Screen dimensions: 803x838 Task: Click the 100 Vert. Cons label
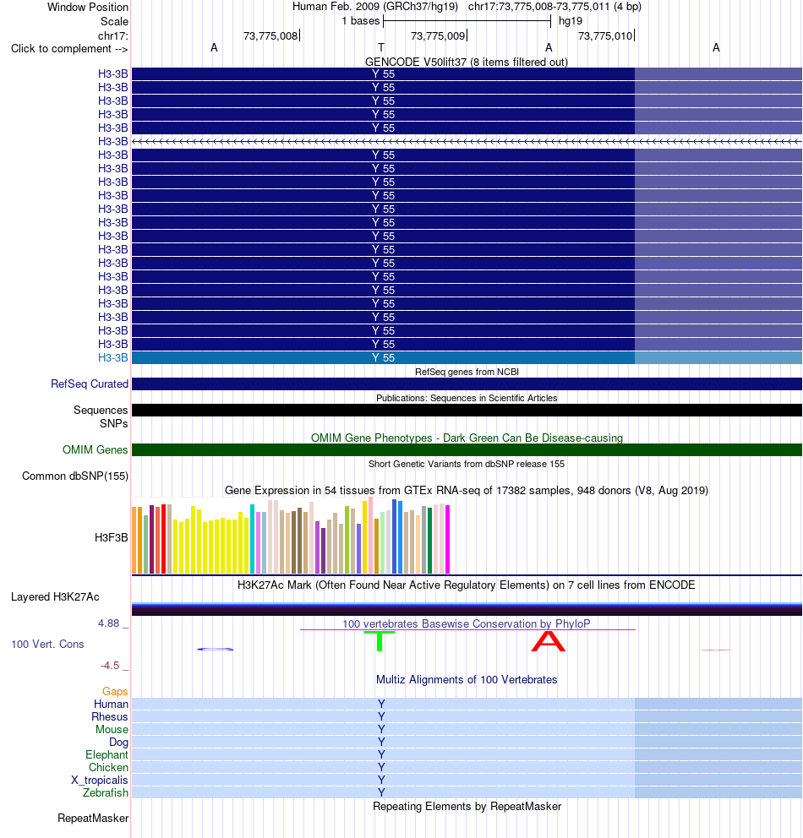click(47, 644)
